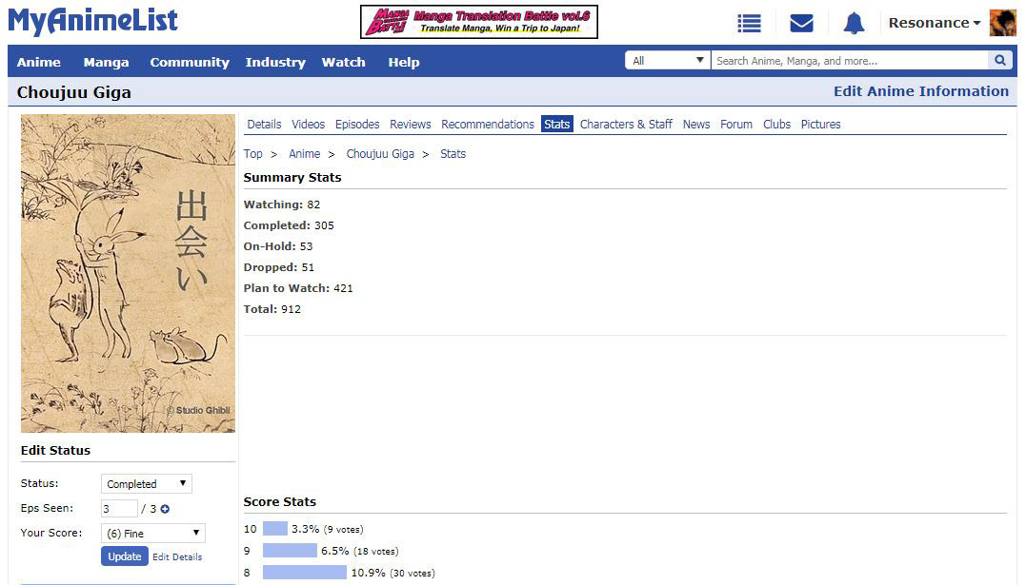Screen dimensions: 1026x585
Task: Switch to the Videos tab
Action: coord(309,125)
